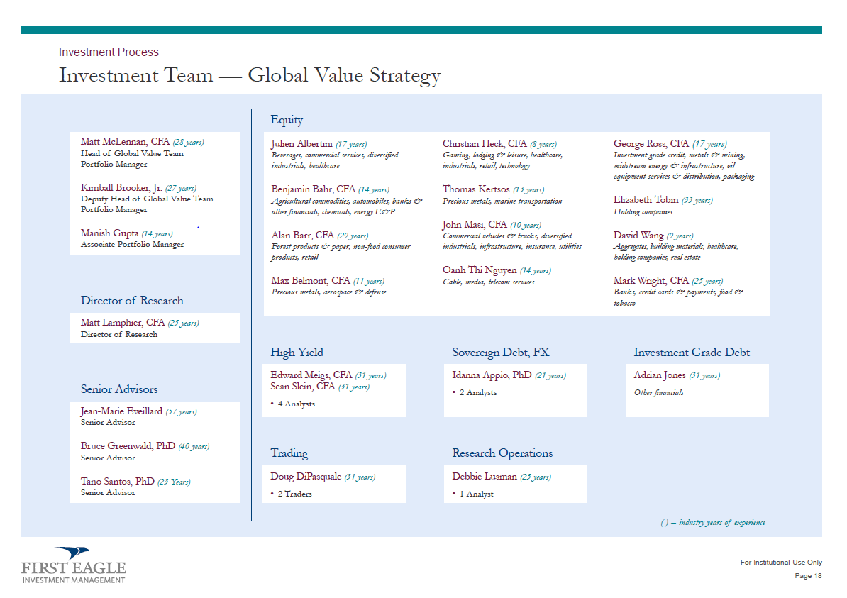Click 'Precious metals, aerospace & defense' text
The image size is (847, 598).
coord(328,292)
